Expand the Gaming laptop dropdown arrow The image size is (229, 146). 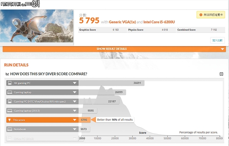click(75, 92)
